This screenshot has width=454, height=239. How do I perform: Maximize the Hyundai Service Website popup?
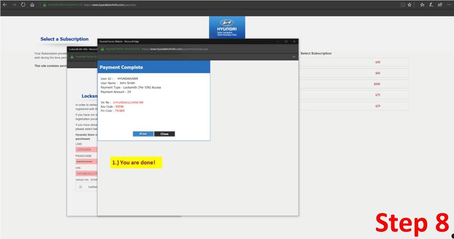[286, 41]
